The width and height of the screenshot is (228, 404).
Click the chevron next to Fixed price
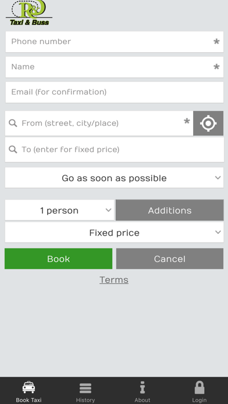coord(218,232)
